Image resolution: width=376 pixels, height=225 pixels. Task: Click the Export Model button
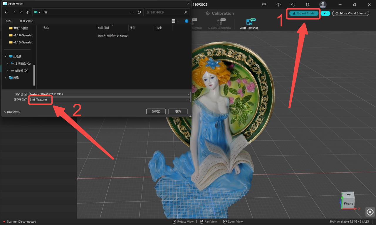[x=304, y=13]
